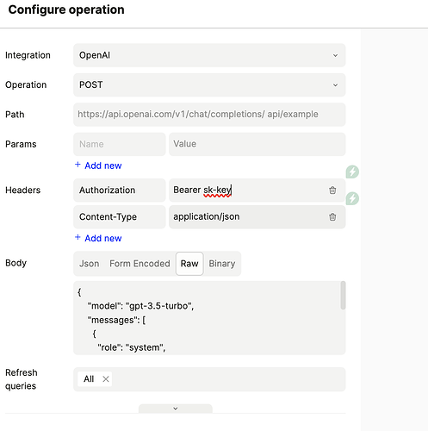The height and width of the screenshot is (431, 428).
Task: Click the Refresh queries selection field
Action: tap(209, 379)
